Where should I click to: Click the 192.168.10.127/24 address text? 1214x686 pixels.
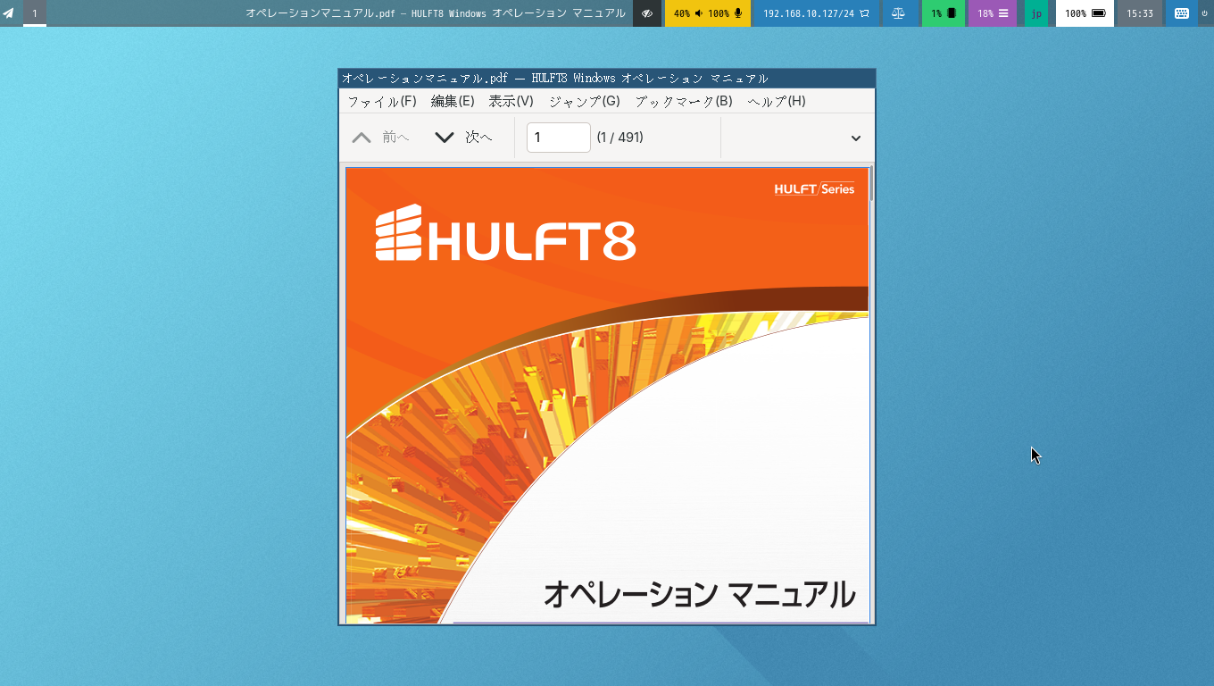pyautogui.click(x=809, y=13)
